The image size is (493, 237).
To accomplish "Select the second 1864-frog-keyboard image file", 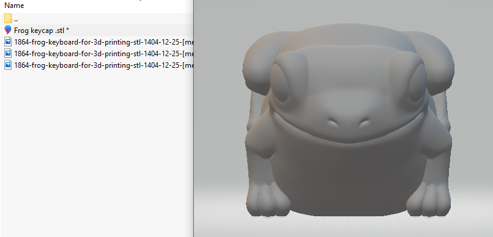I will (97, 54).
